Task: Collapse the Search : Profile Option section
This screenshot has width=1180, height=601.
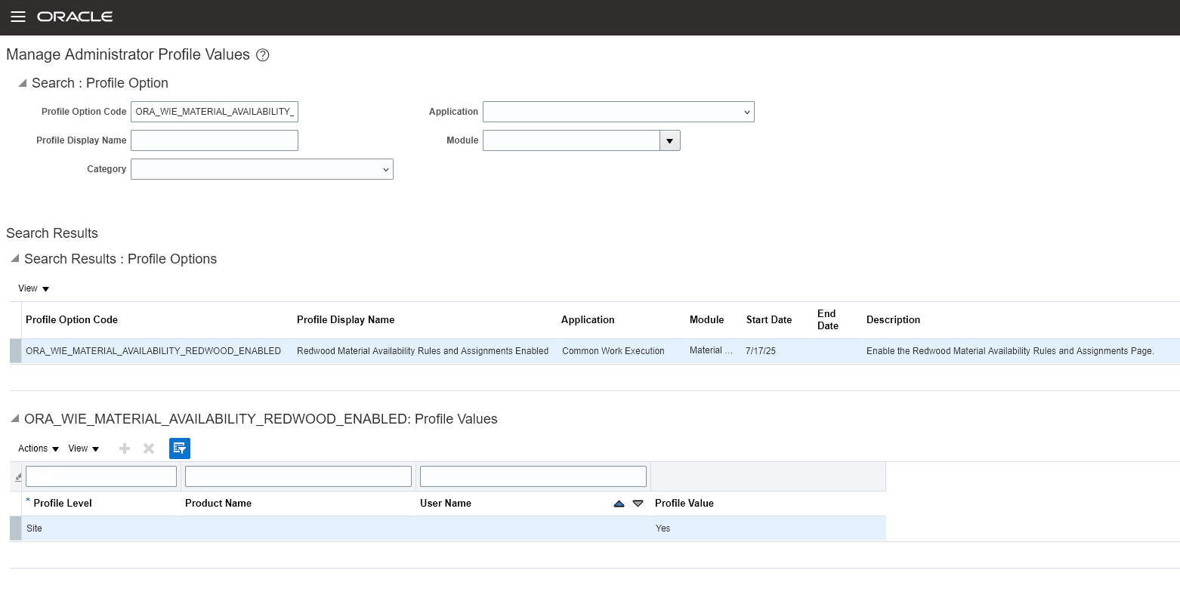Action: pos(23,83)
